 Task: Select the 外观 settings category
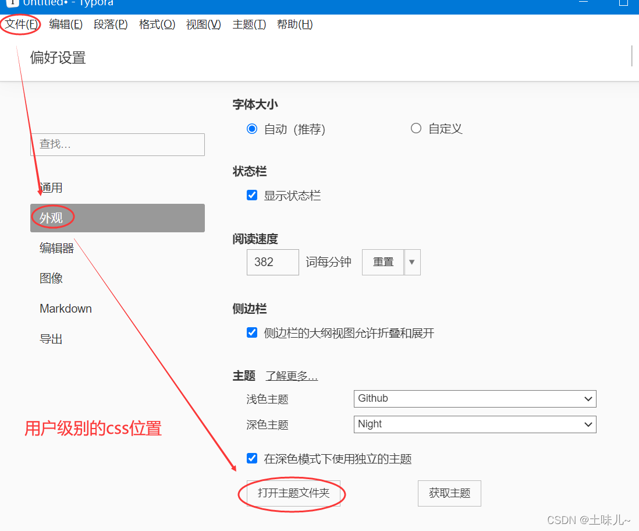(118, 218)
